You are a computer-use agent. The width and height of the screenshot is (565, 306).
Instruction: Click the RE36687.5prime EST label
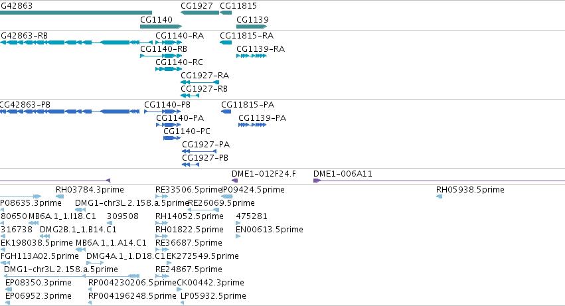pos(189,243)
